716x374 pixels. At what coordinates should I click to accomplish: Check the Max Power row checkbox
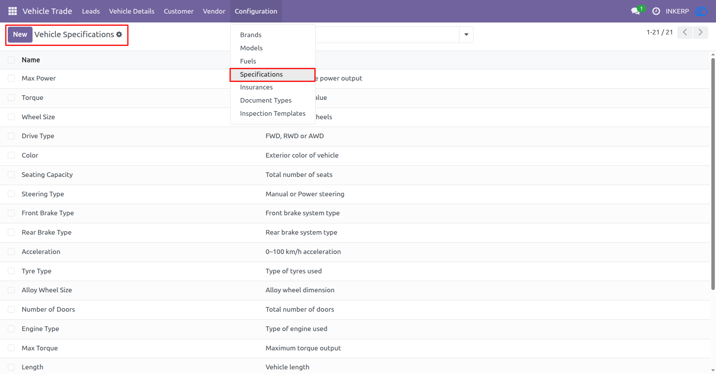tap(11, 78)
